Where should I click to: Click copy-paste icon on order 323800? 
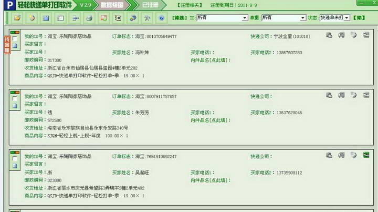click(x=329, y=155)
